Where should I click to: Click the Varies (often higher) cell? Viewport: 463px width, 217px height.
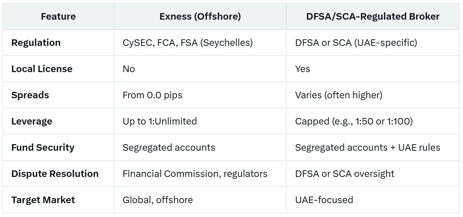tap(339, 95)
